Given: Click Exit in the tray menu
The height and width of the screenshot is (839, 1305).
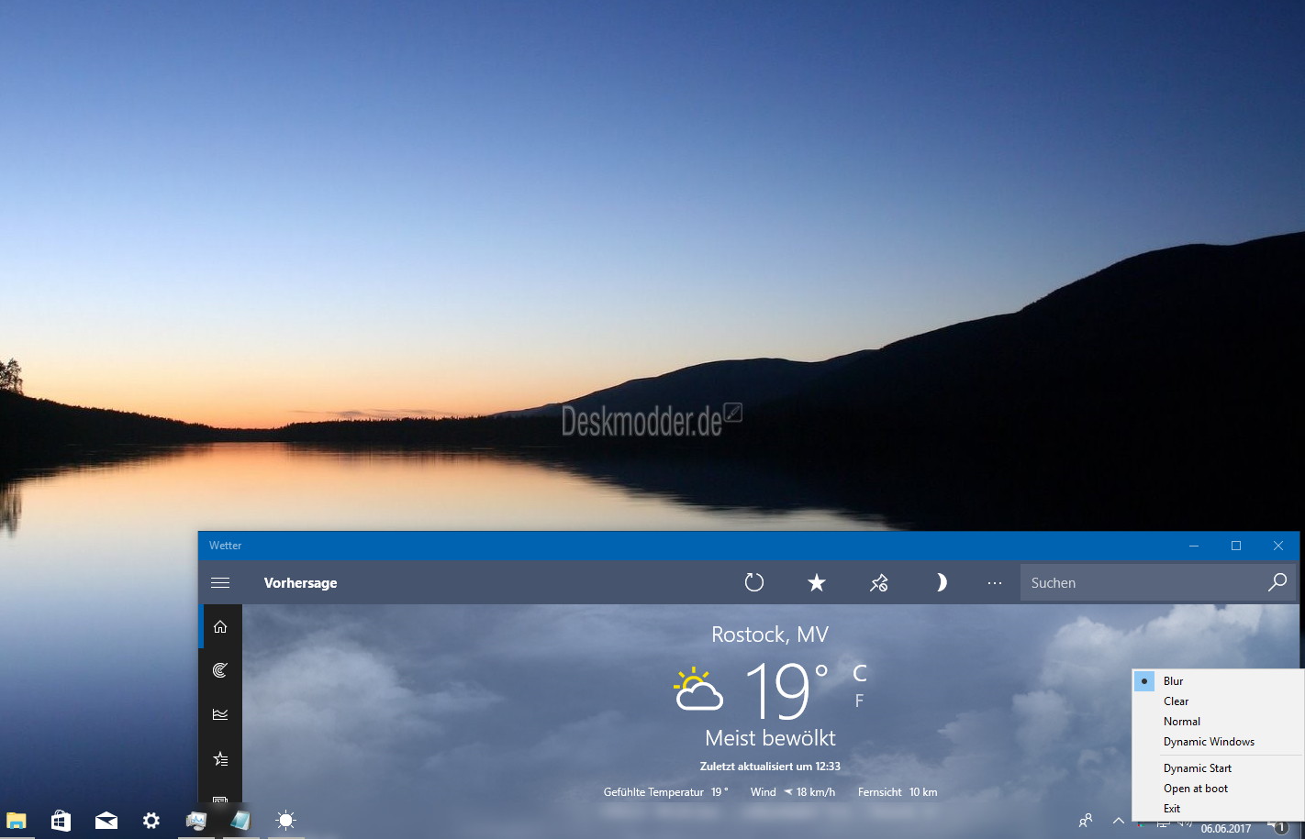Looking at the screenshot, I should coord(1218,808).
